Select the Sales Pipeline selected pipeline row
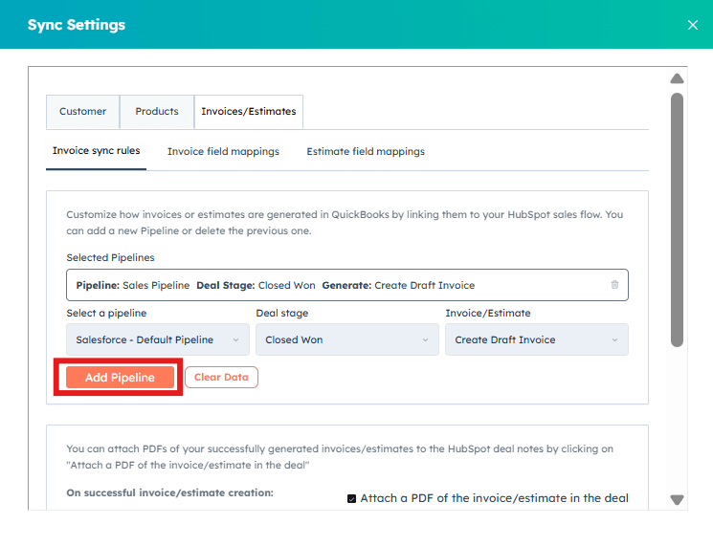This screenshot has width=713, height=546. (x=347, y=285)
